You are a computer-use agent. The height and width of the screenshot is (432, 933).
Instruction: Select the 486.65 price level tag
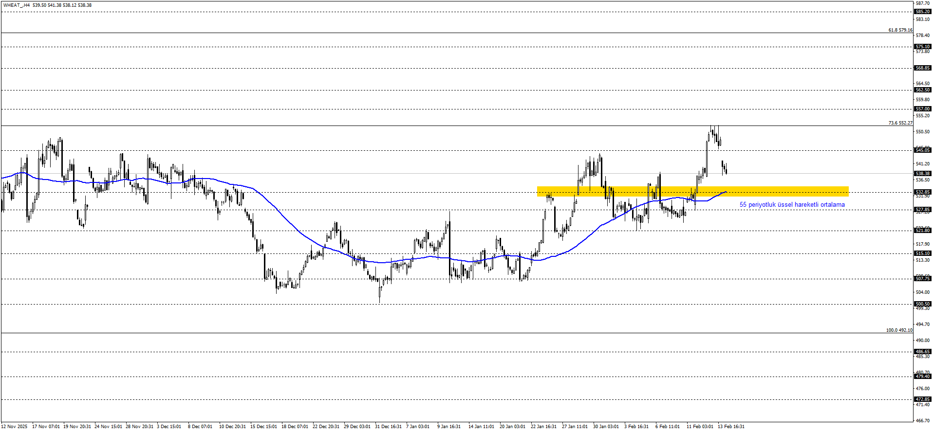point(923,352)
